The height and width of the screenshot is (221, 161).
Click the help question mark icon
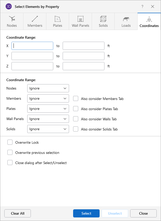tap(142, 7)
